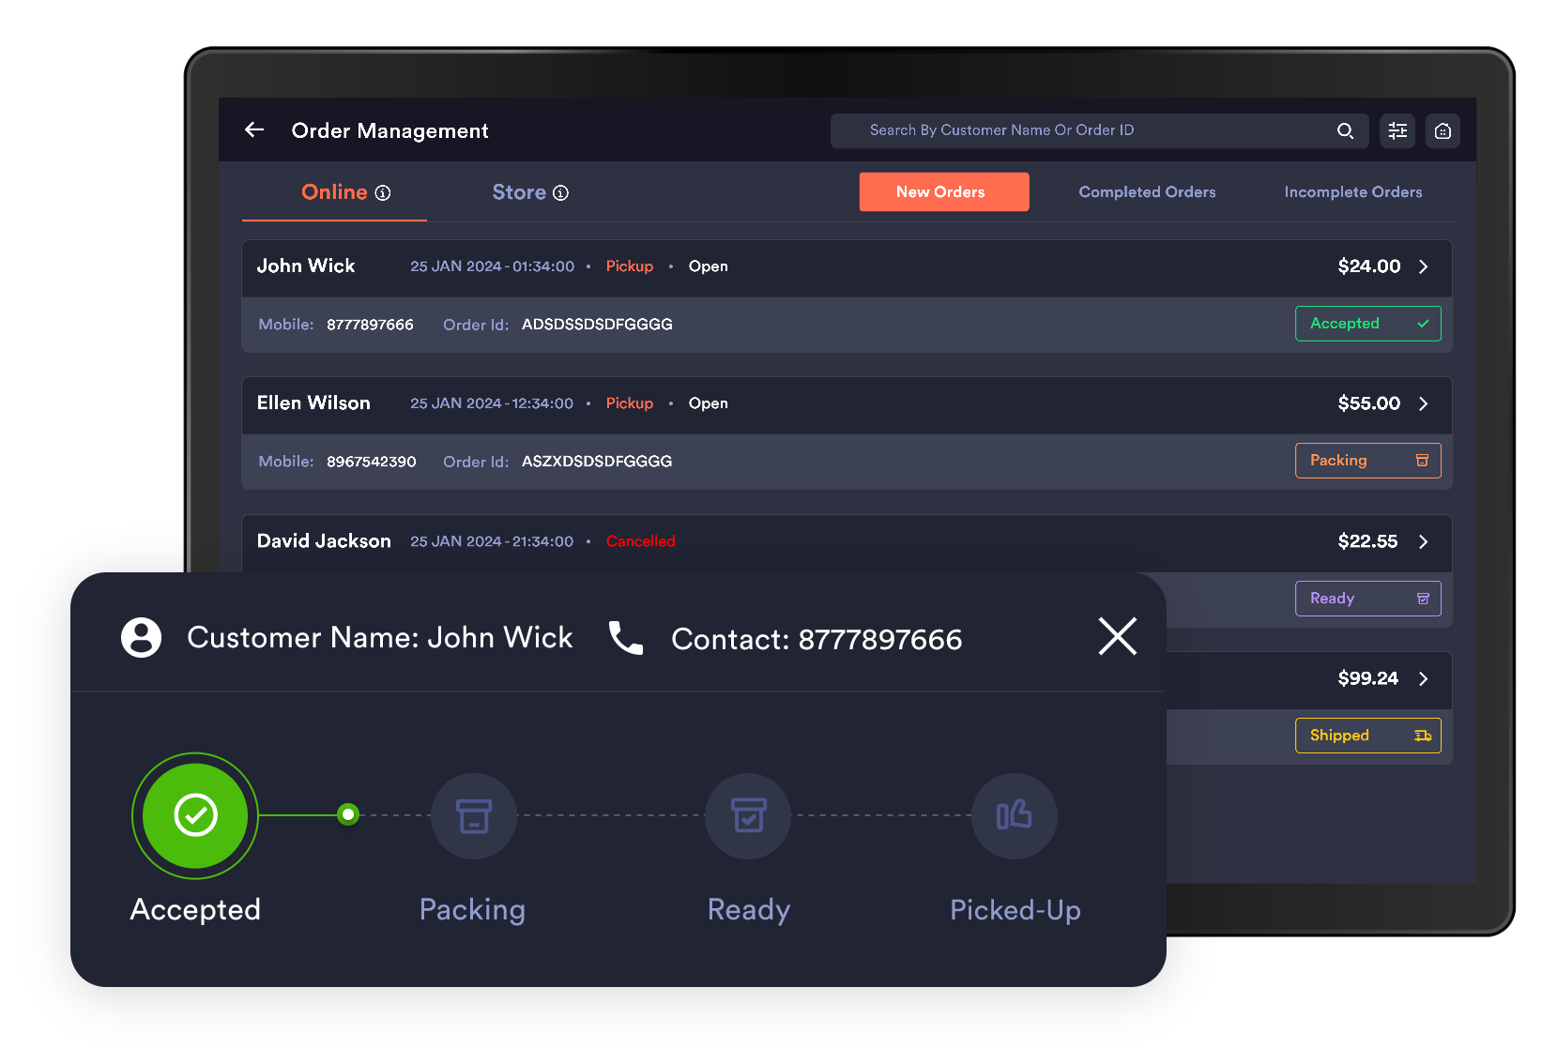Switch to the Store tab
Screen dimensions: 1557x1063
(519, 192)
